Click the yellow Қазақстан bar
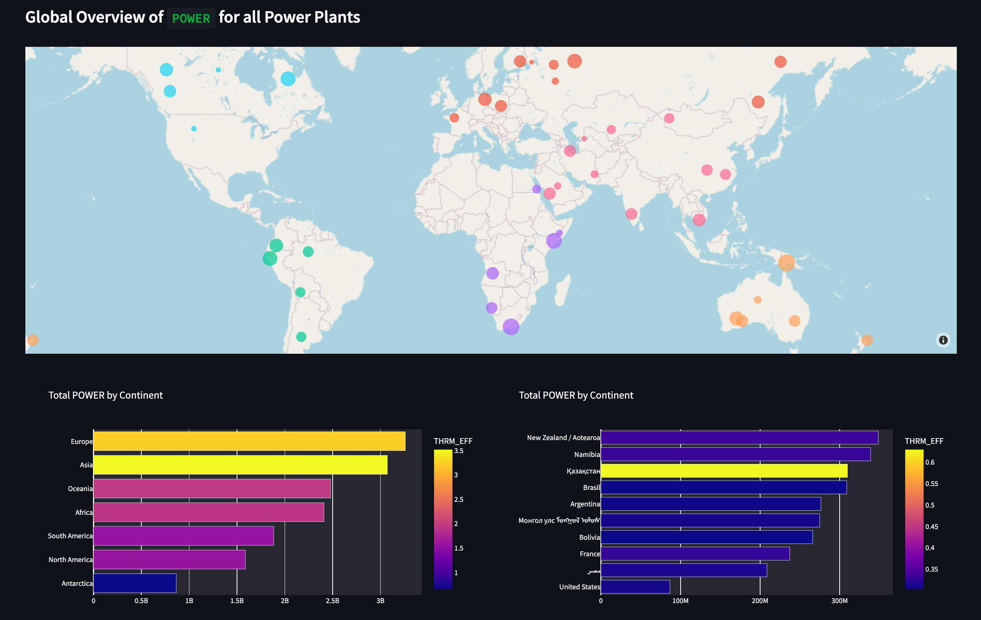Screen dimensions: 981x620 point(724,471)
